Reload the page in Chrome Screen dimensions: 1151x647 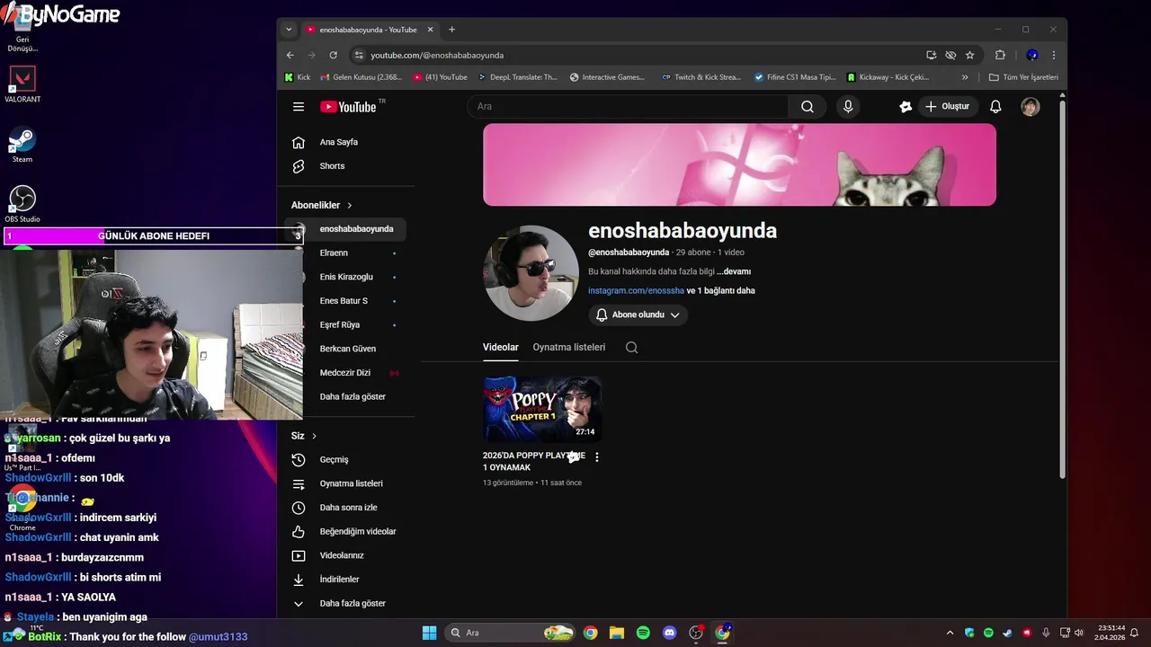334,55
